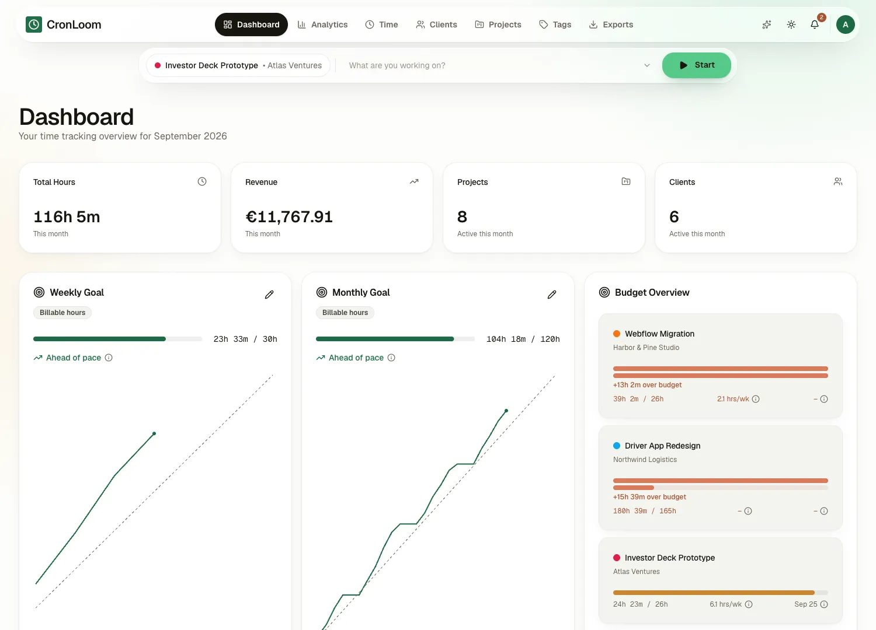876x630 pixels.
Task: Click '+15h 39m over budget' text
Action: (649, 497)
